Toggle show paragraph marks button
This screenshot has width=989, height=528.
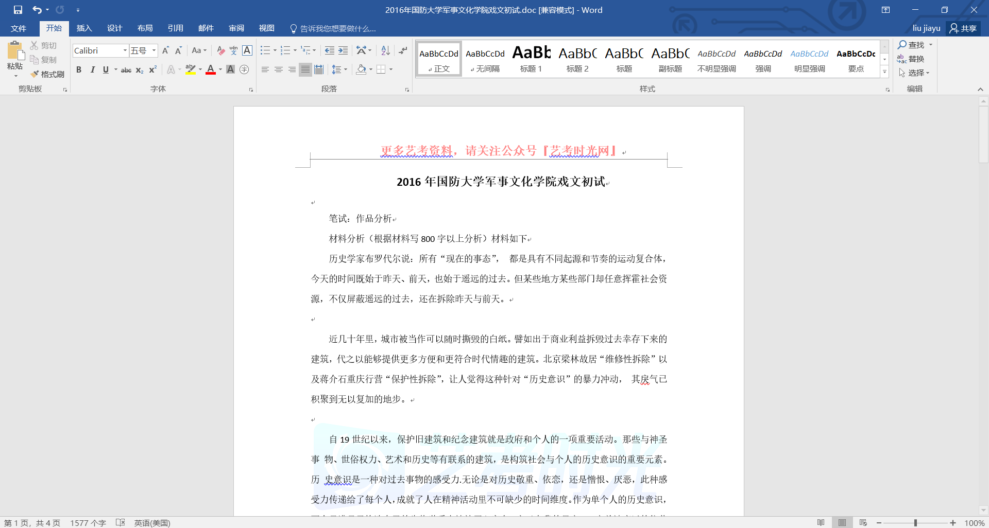point(403,50)
